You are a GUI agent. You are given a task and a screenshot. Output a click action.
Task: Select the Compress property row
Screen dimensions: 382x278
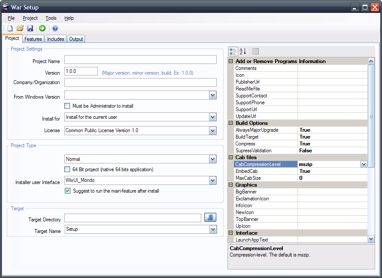[300, 144]
